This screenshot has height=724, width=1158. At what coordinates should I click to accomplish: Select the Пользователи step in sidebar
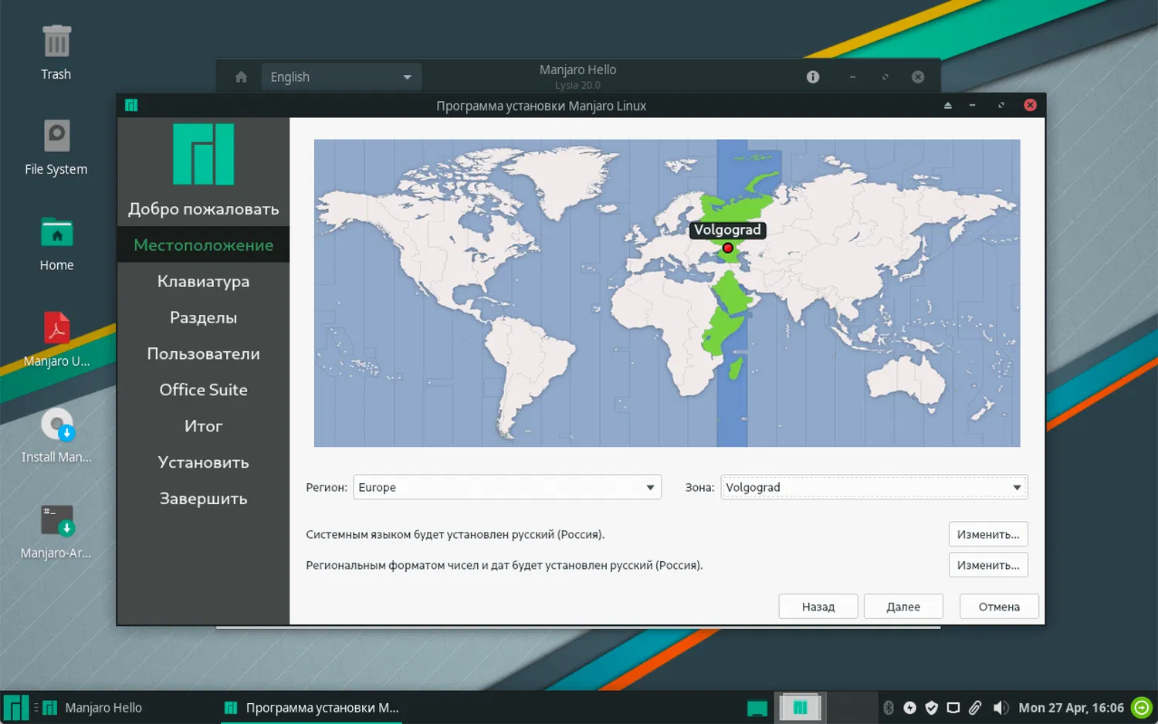pyautogui.click(x=203, y=354)
